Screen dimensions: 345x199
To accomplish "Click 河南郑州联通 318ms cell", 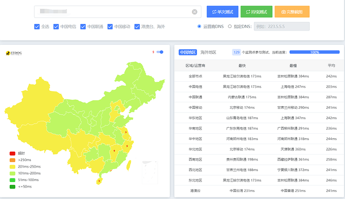I will coord(293,139).
